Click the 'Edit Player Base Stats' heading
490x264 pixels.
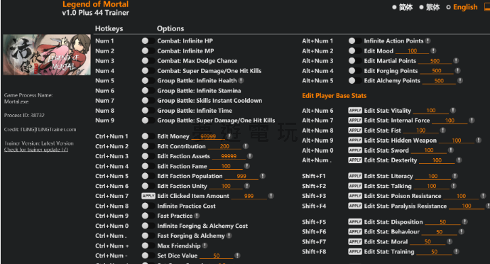[334, 96]
